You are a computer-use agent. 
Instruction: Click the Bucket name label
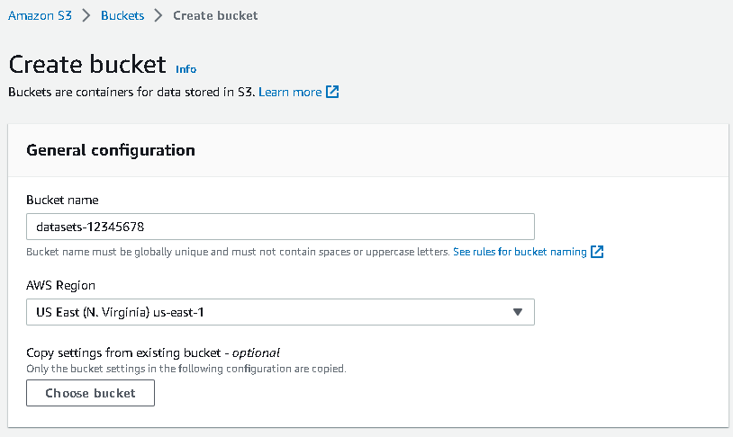(62, 200)
